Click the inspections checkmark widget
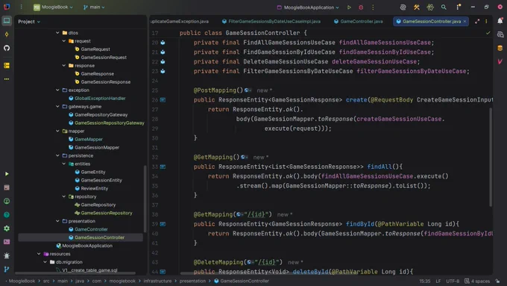Screen dimensions: 507x286 (488, 33)
